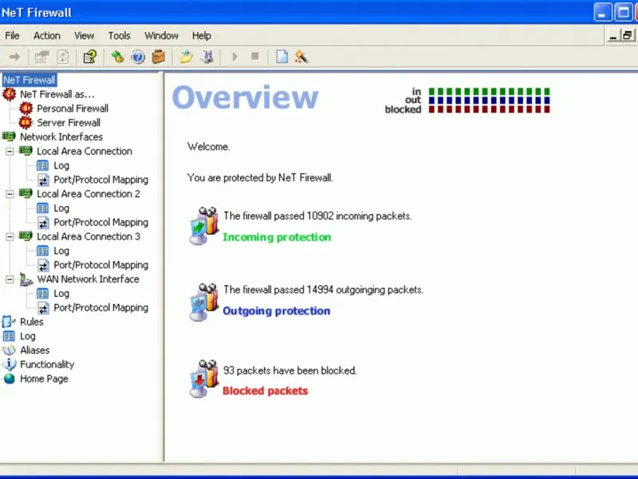Open the Action menu

47,36
